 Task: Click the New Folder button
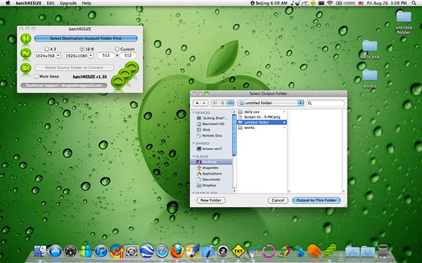click(x=211, y=200)
